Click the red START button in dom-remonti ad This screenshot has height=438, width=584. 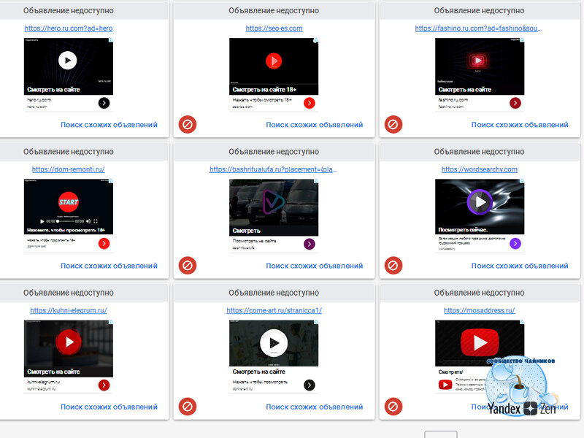(x=69, y=202)
